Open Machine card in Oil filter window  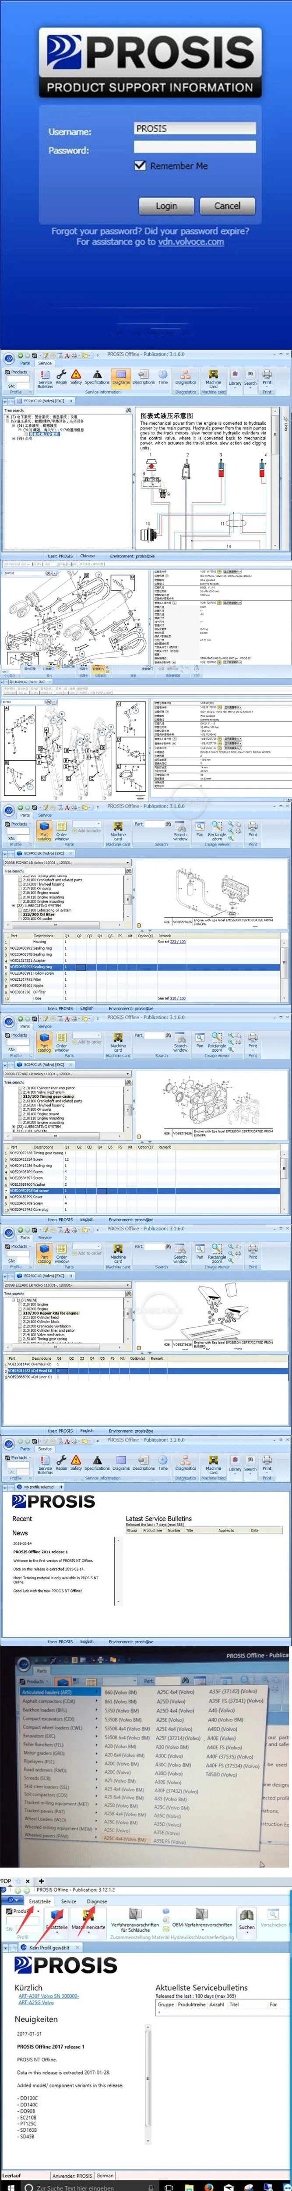tap(118, 830)
